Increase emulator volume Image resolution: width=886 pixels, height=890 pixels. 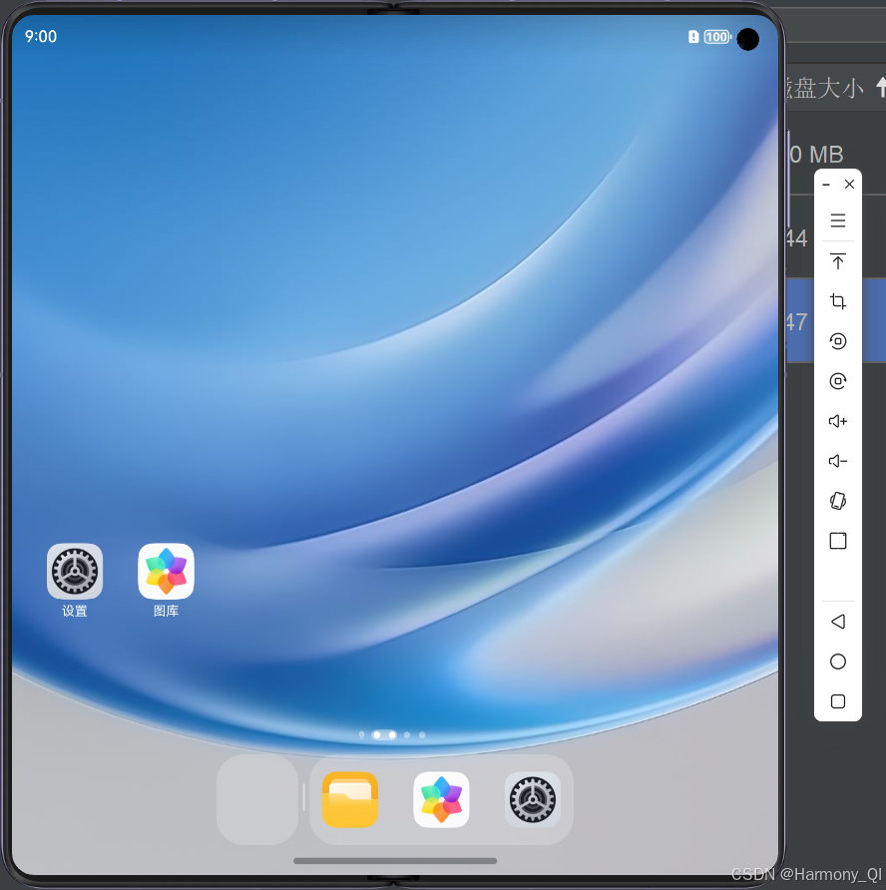point(838,421)
